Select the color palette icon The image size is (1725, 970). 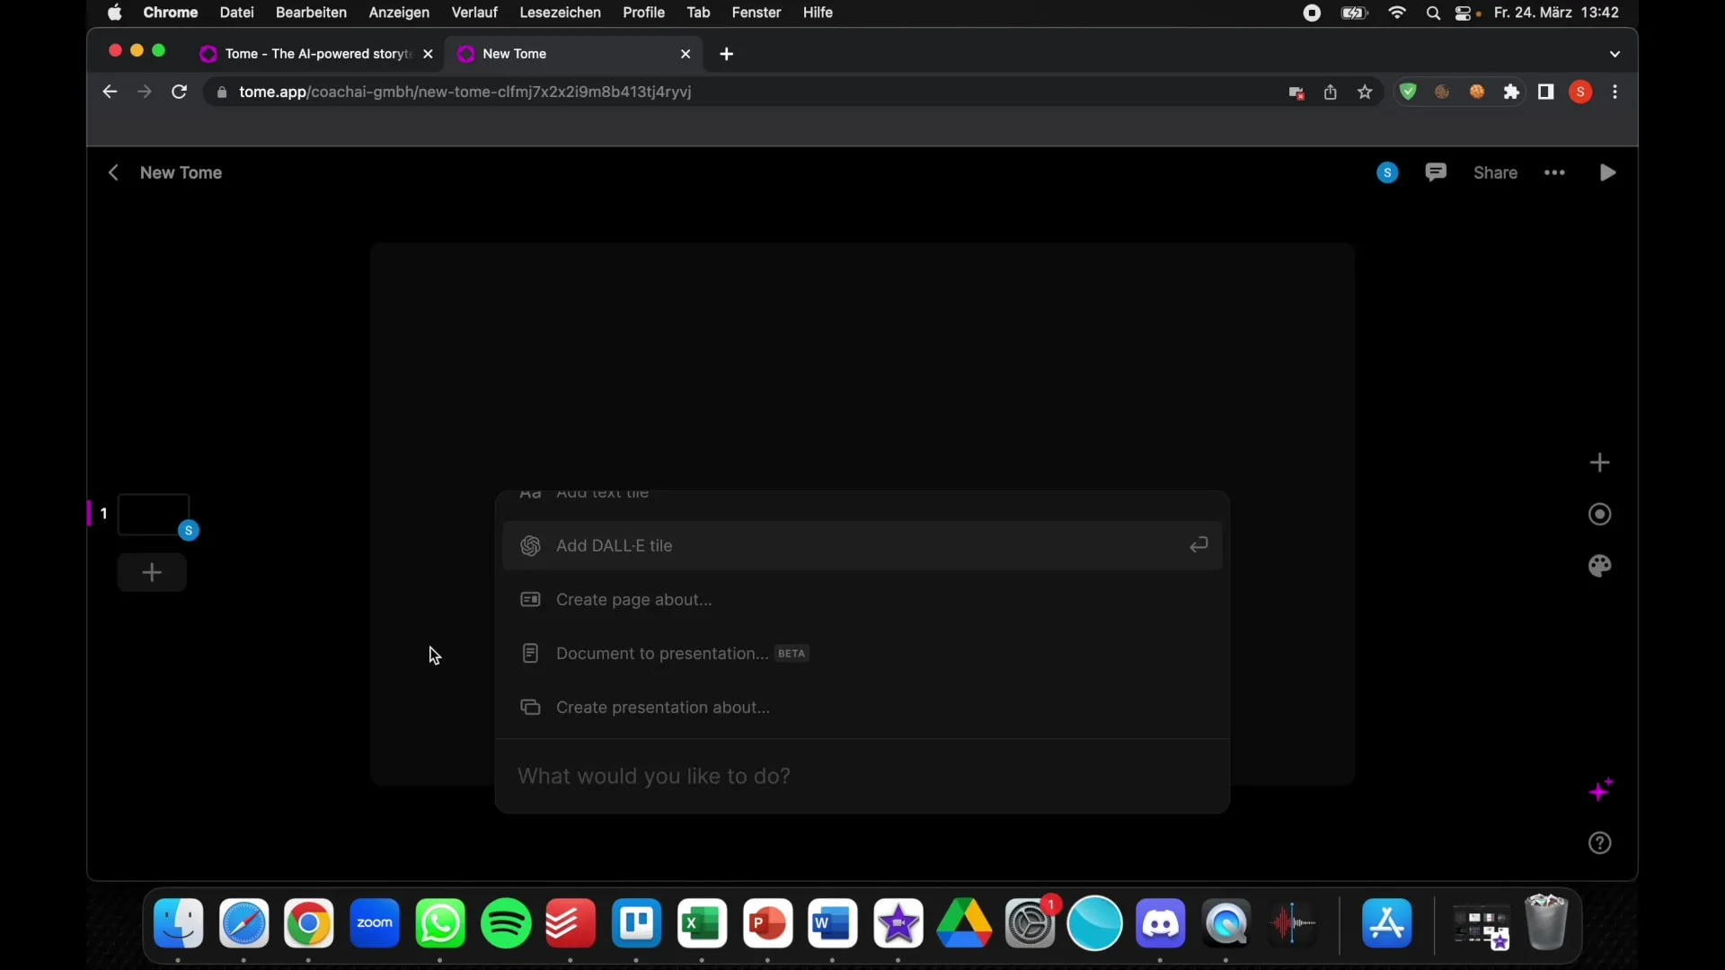1599,565
